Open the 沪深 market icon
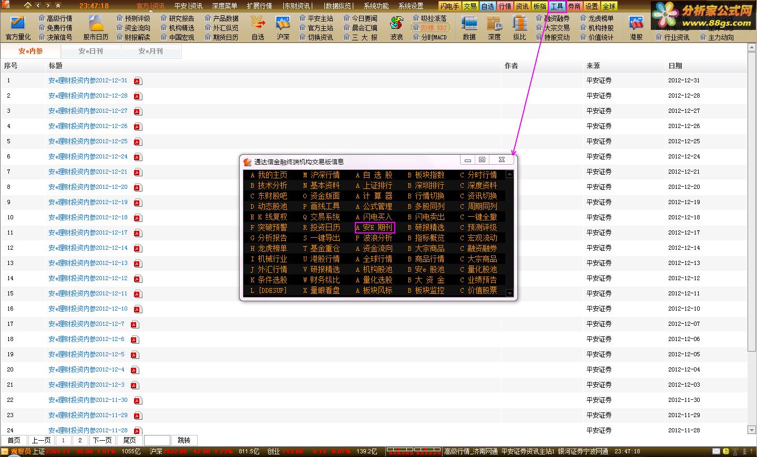The width and height of the screenshot is (757, 457). point(283,27)
